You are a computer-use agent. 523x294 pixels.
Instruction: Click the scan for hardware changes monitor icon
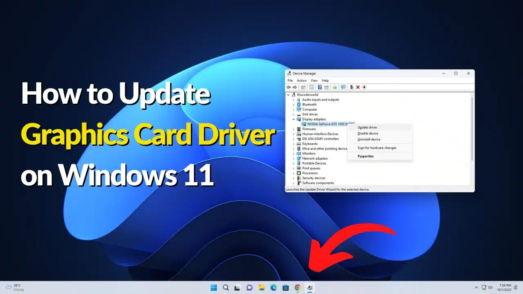coord(343,87)
